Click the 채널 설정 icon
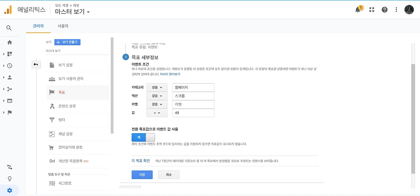420x196 pixels. 52,134
